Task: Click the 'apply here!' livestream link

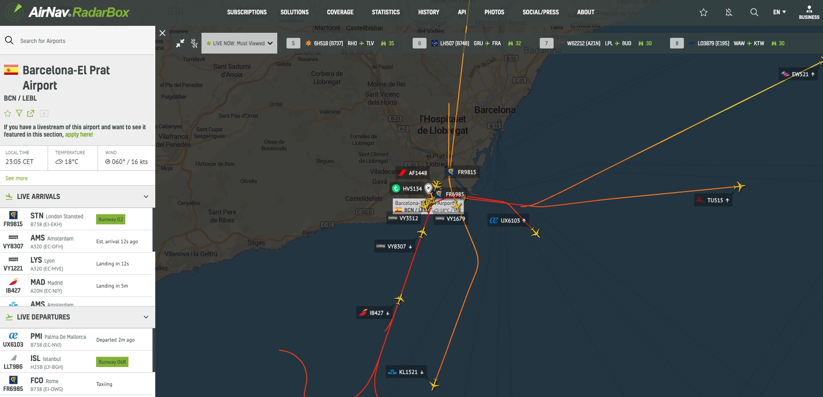Action: coord(79,135)
